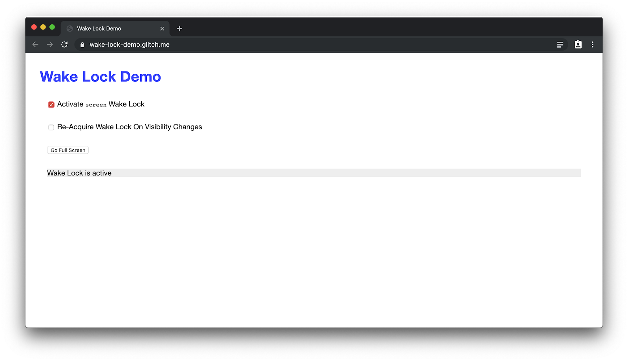Open the media control queue icon
The image size is (628, 361).
pos(560,45)
